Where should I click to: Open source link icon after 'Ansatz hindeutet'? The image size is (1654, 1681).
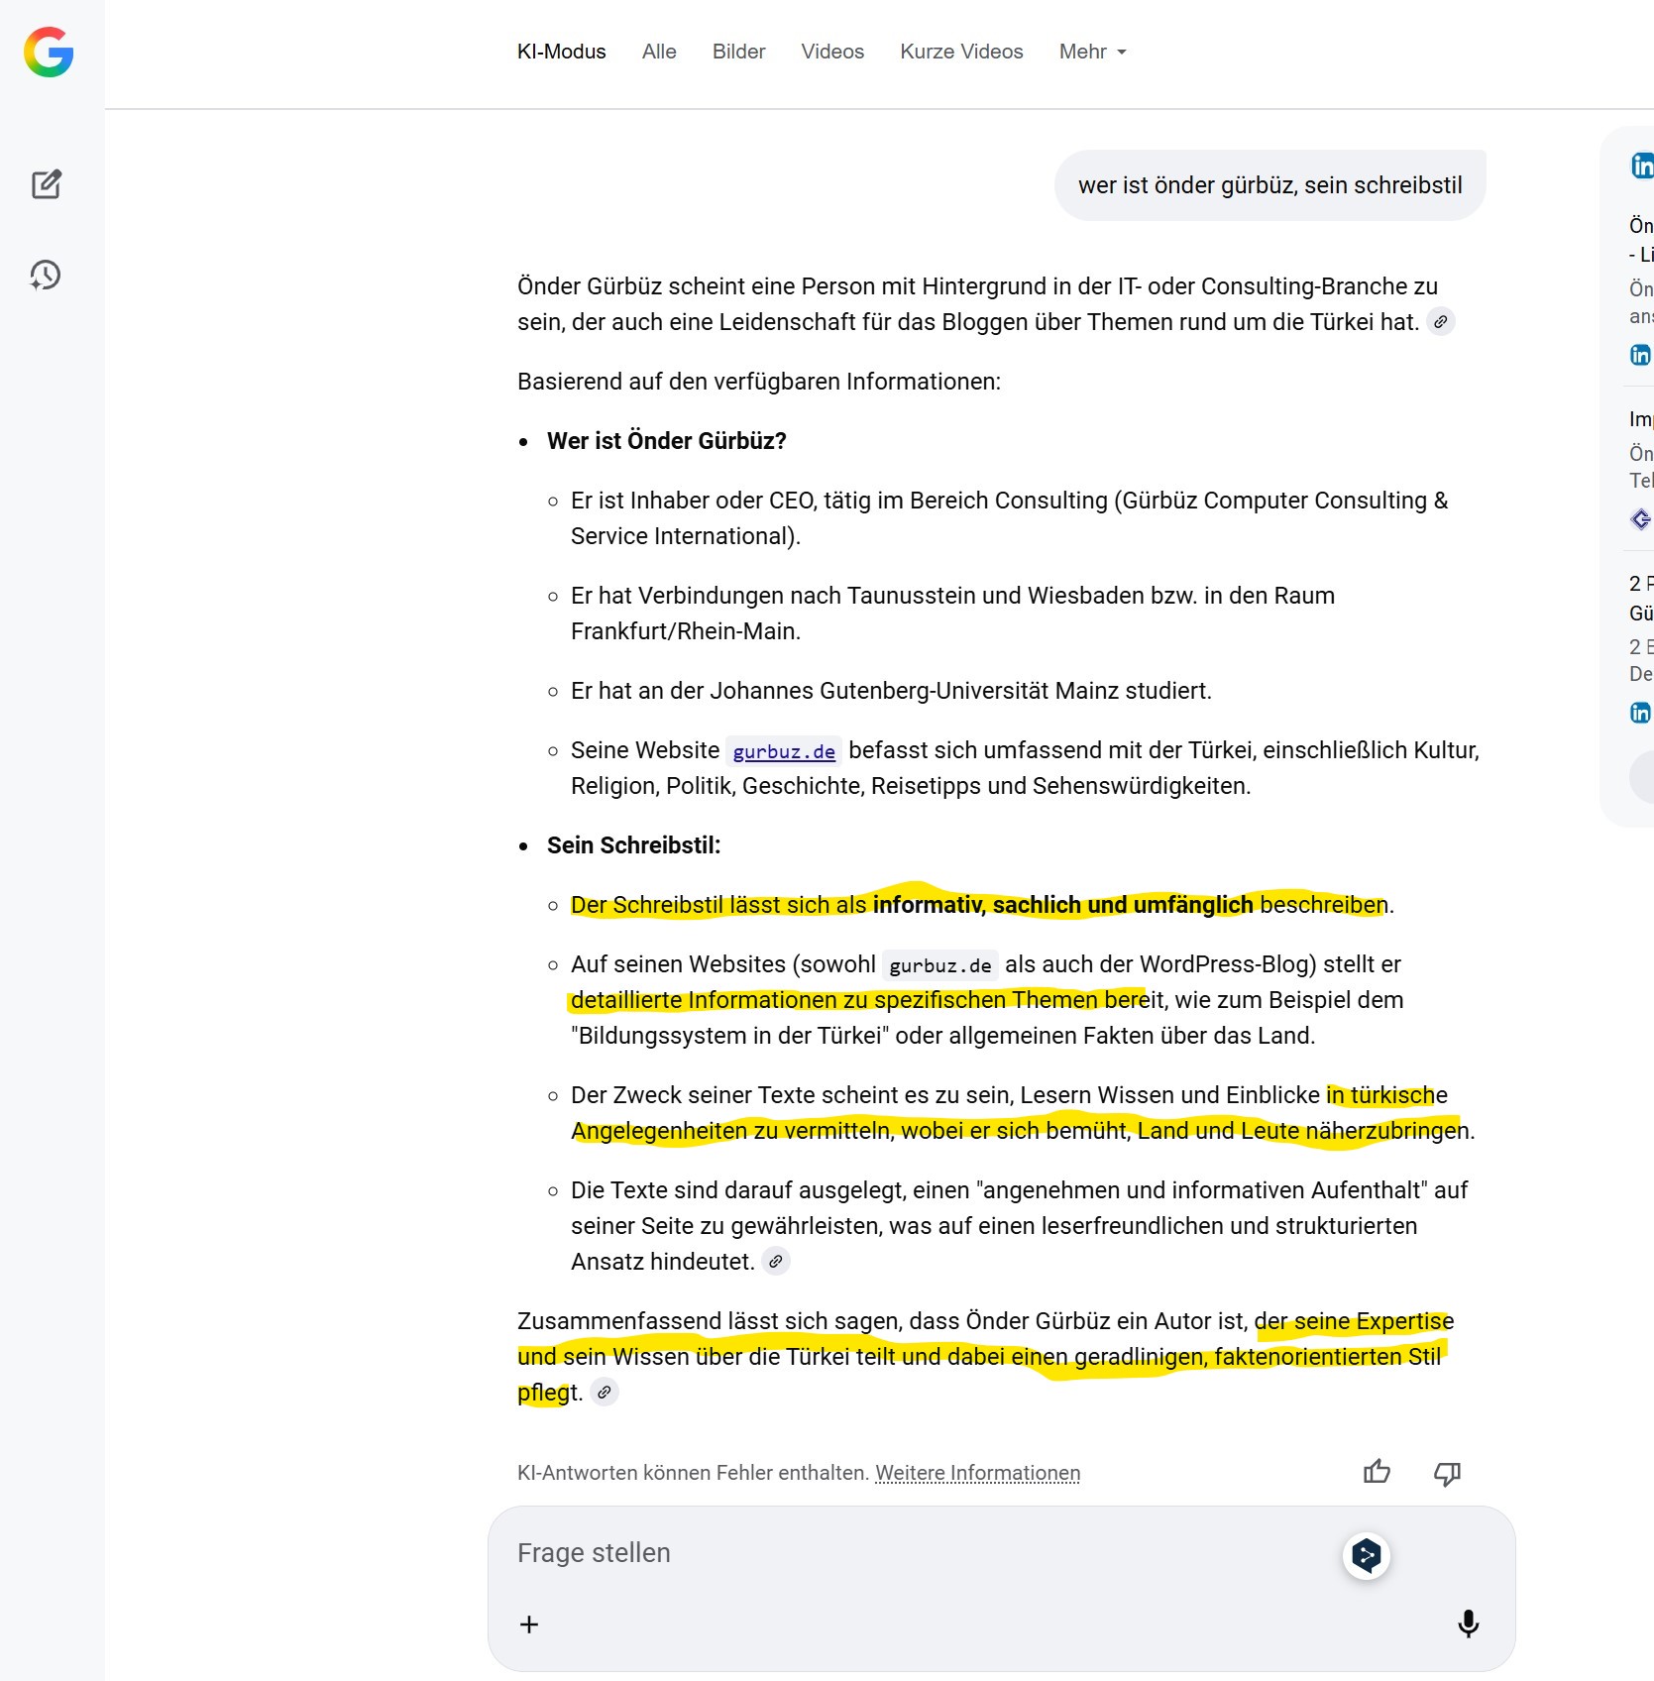tap(776, 1262)
